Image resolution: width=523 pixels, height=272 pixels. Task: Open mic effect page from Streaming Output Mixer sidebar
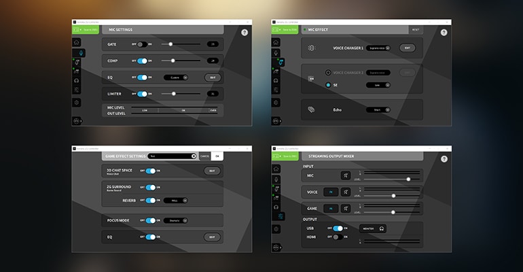276,189
